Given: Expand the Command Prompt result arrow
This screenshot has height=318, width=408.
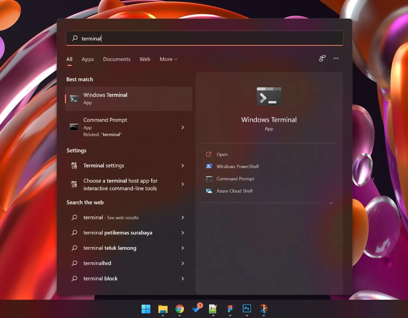Looking at the screenshot, I should click(183, 127).
